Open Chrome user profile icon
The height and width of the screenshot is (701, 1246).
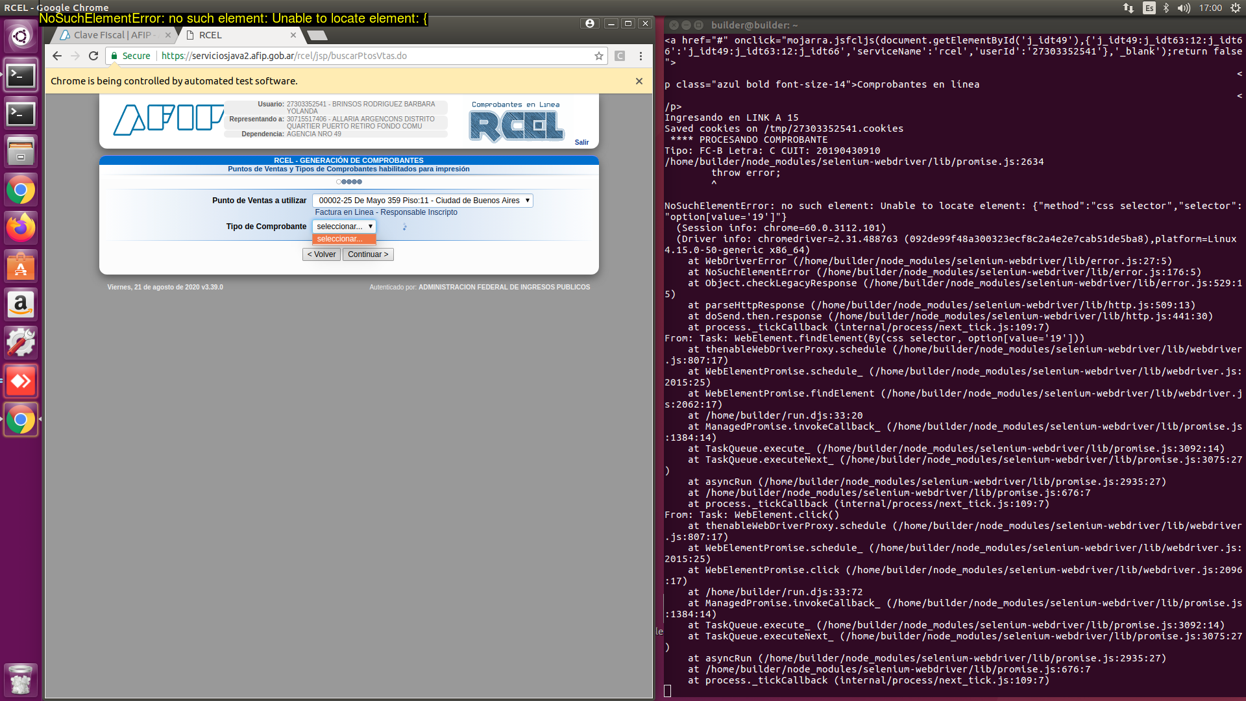pyautogui.click(x=589, y=23)
